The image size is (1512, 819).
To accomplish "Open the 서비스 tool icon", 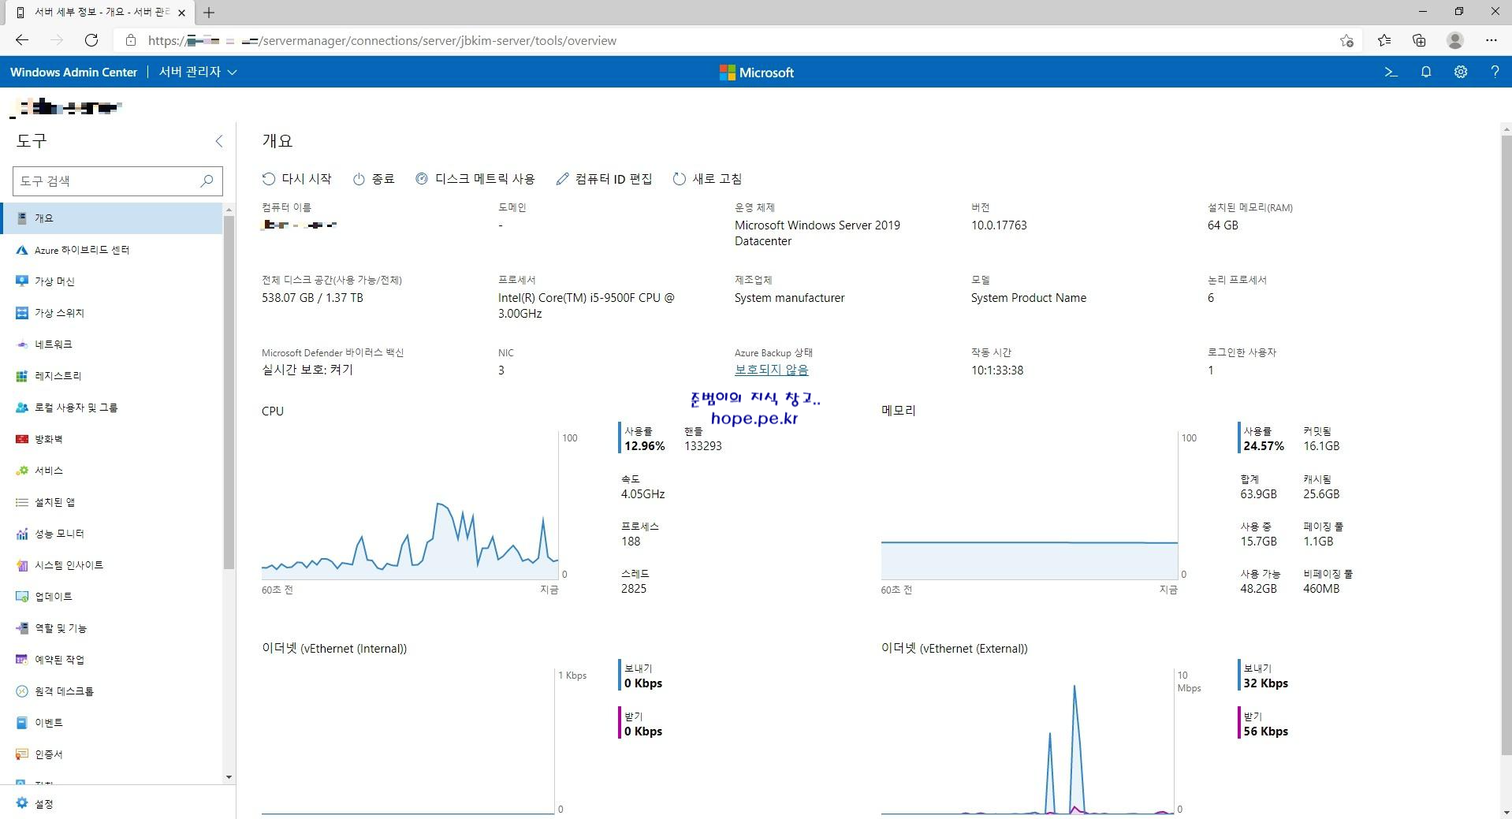I will [22, 471].
